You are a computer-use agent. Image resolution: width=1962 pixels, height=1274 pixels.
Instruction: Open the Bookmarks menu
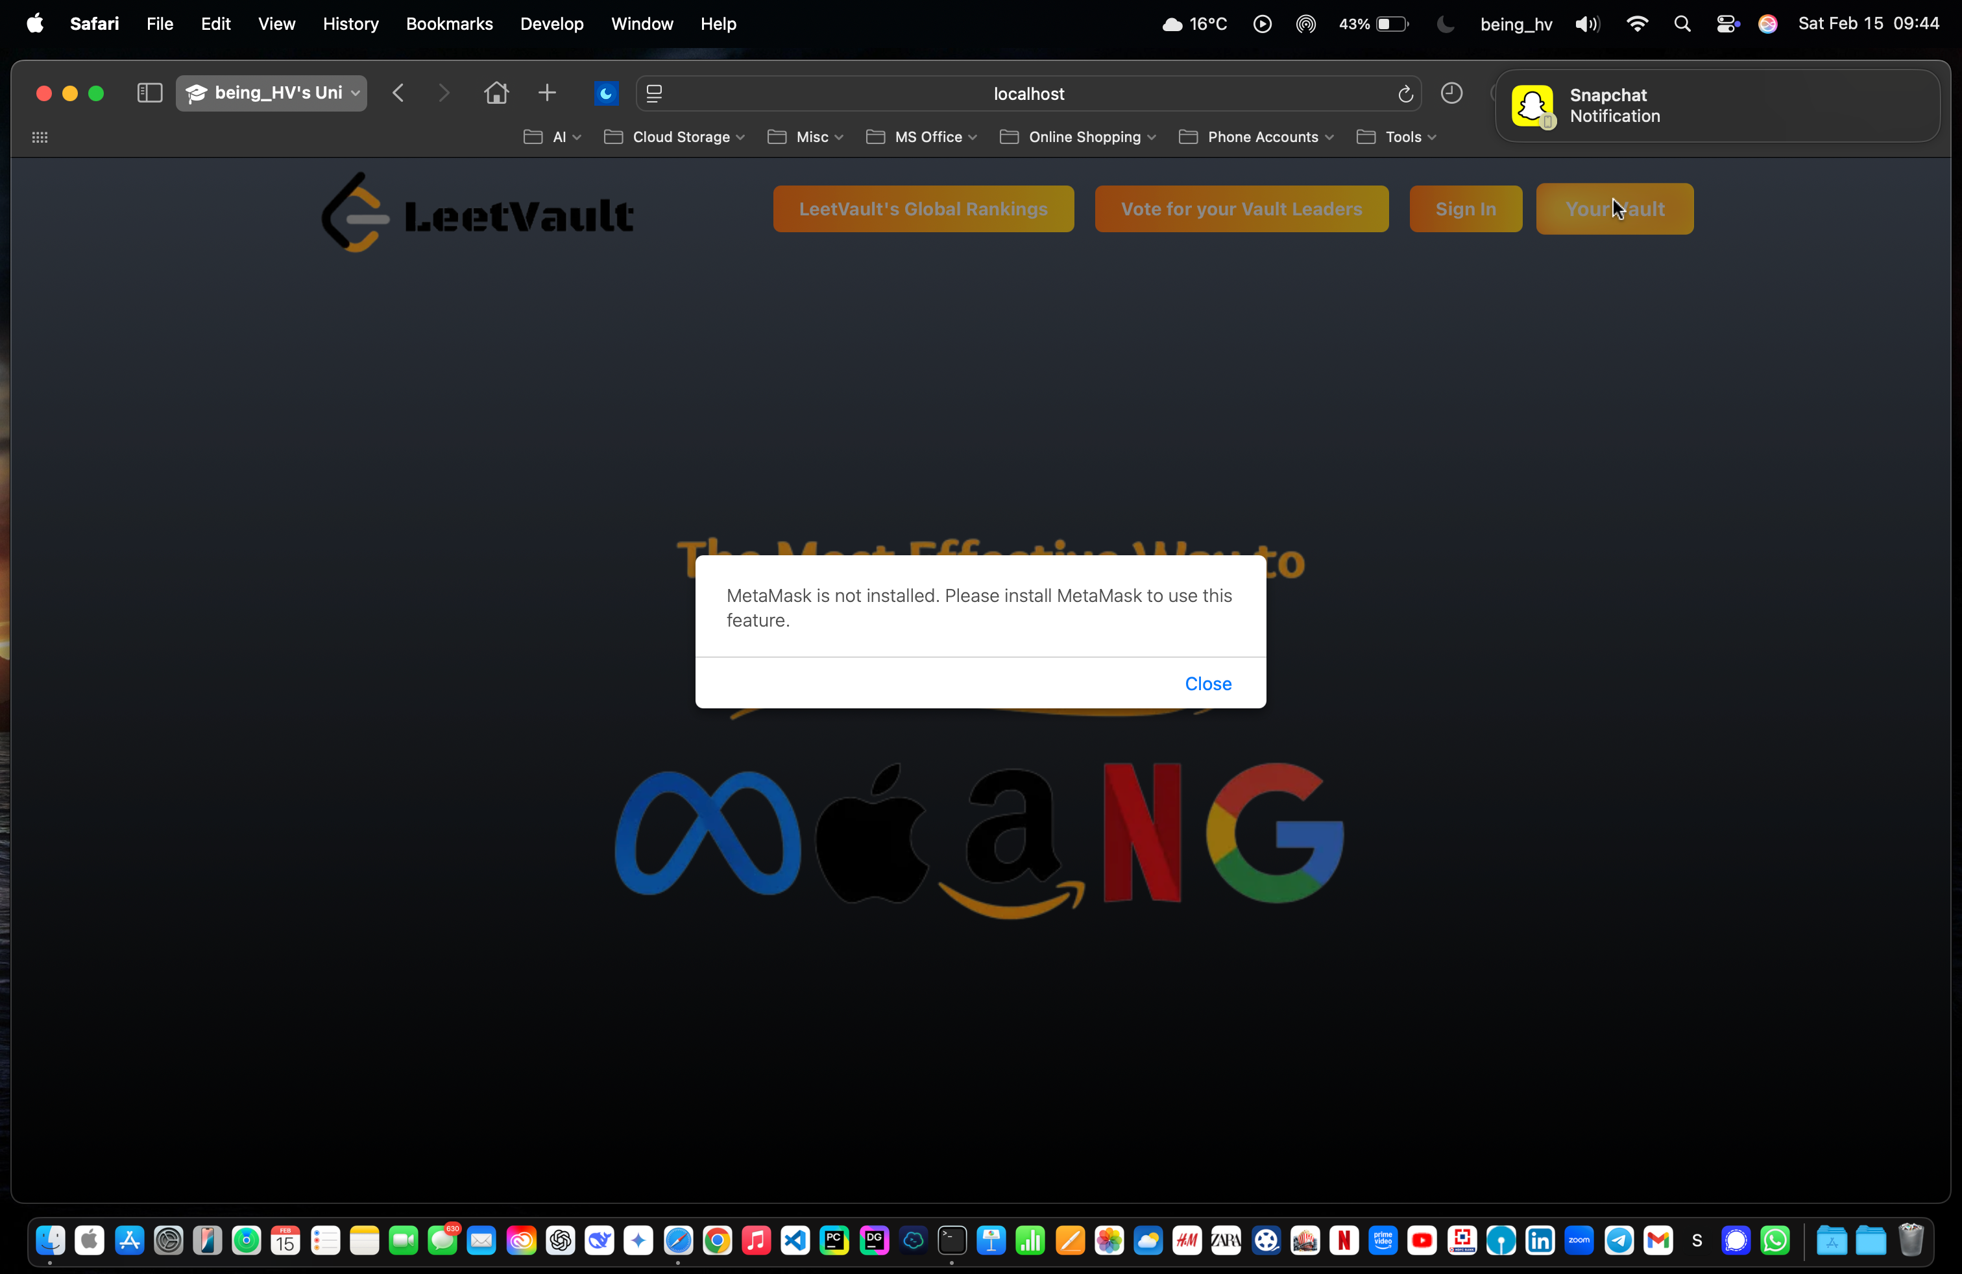click(449, 24)
